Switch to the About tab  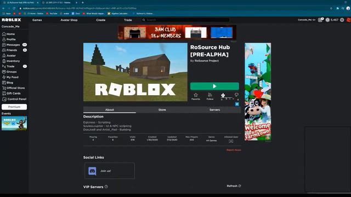point(110,109)
